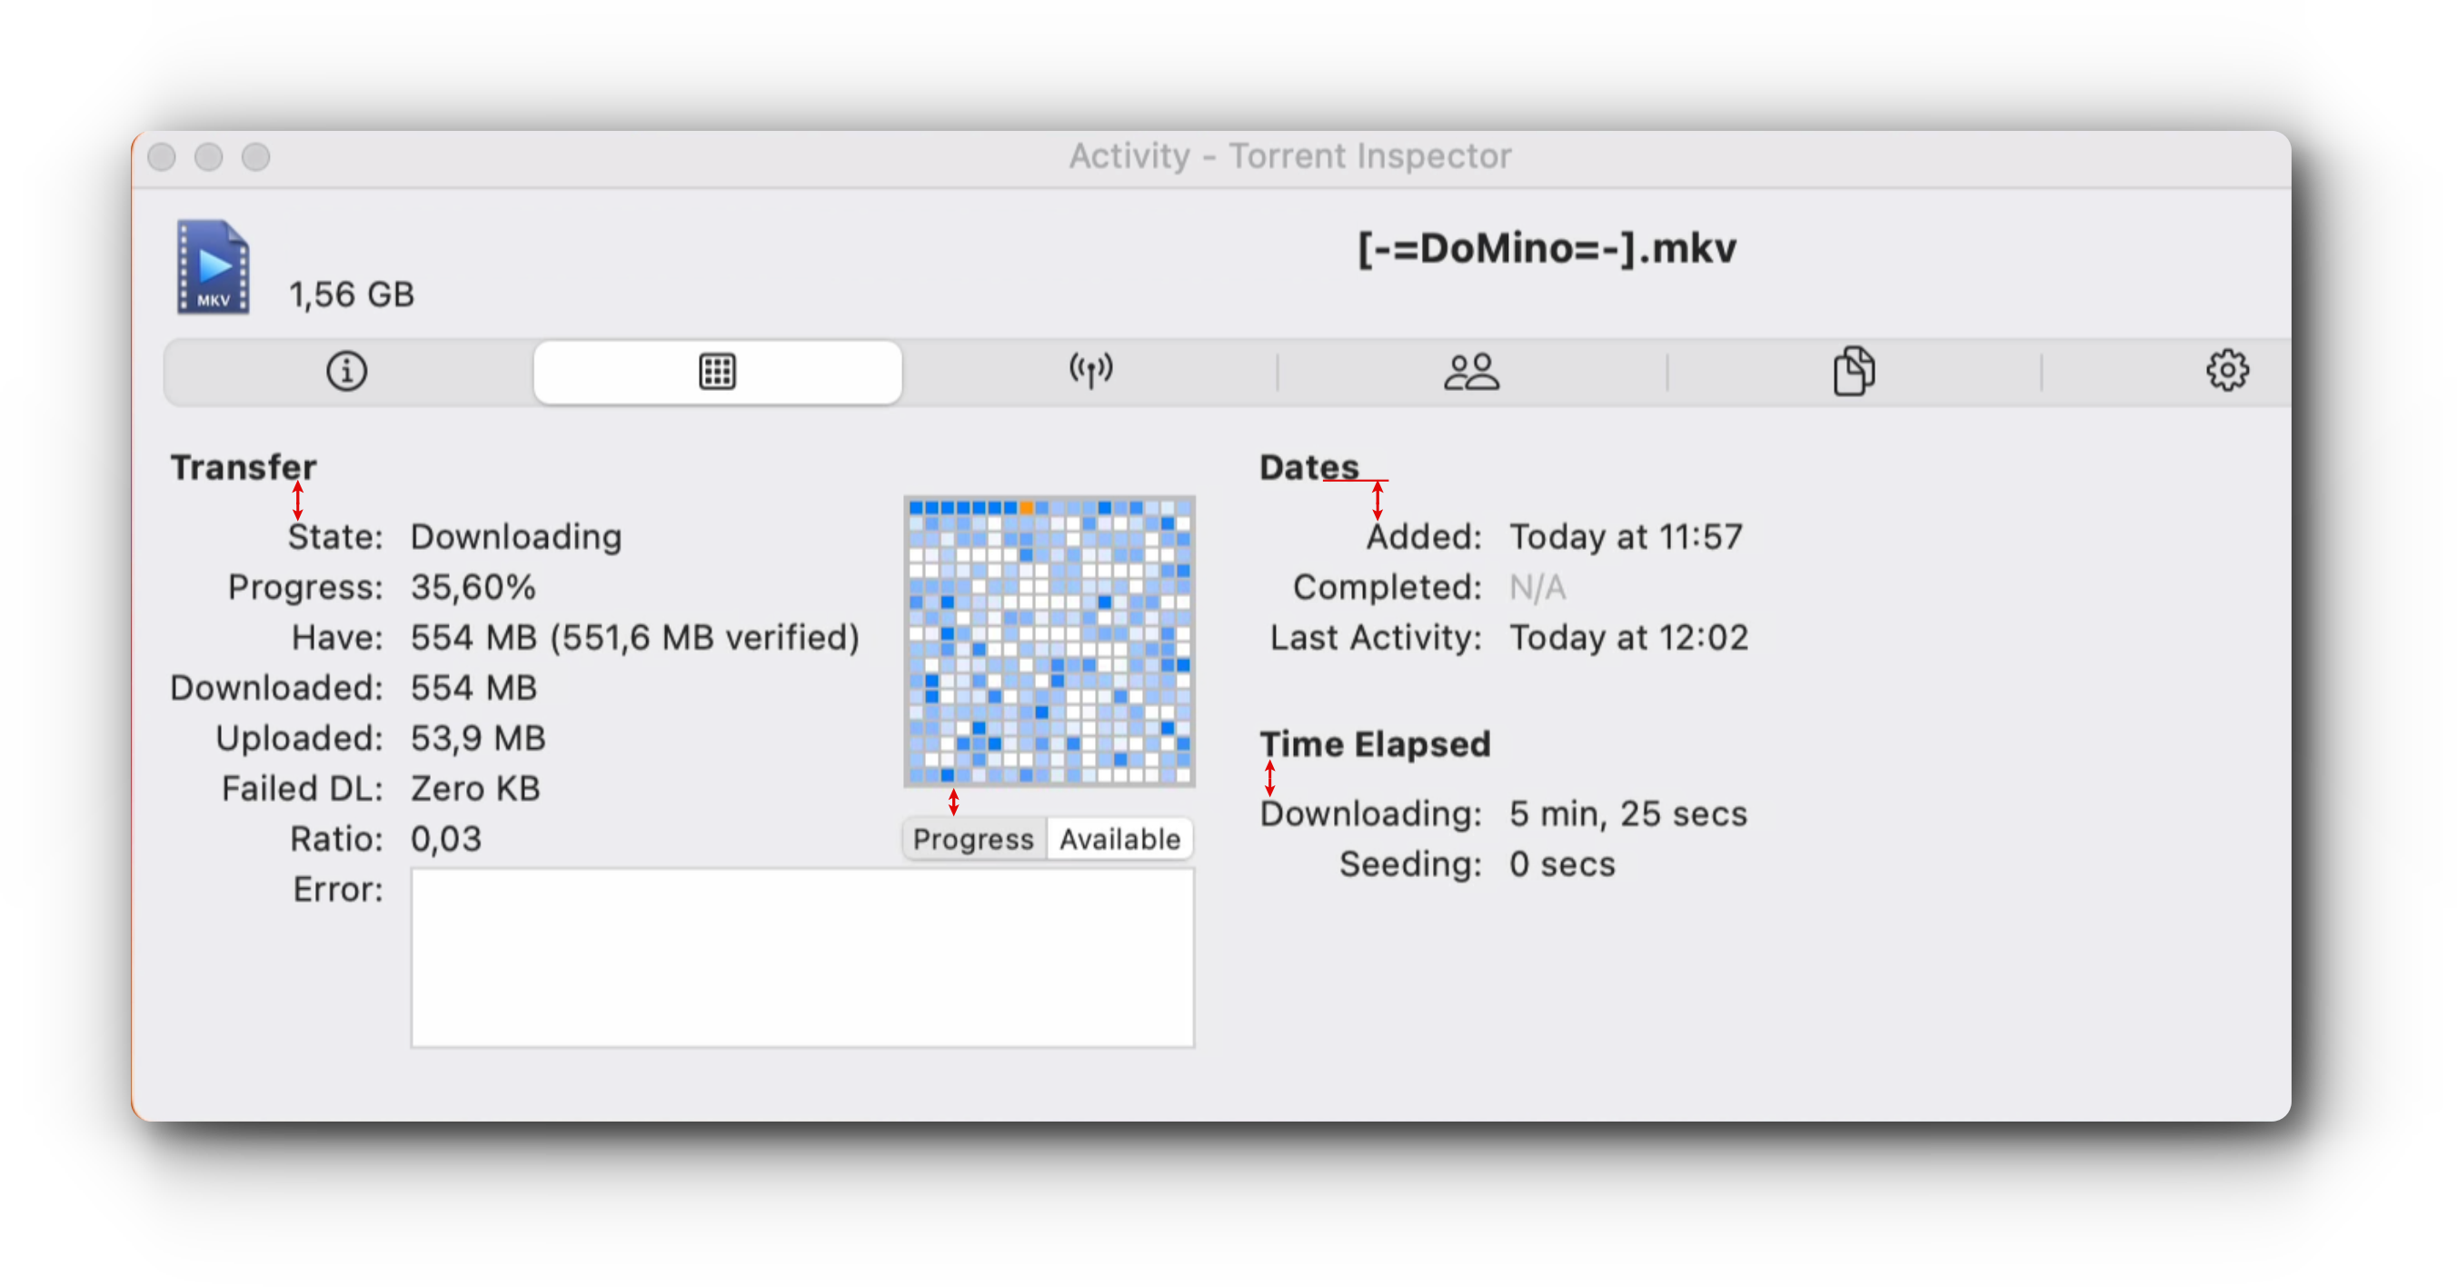The height and width of the screenshot is (1287, 2457).
Task: Select Progress pieces view
Action: point(973,839)
